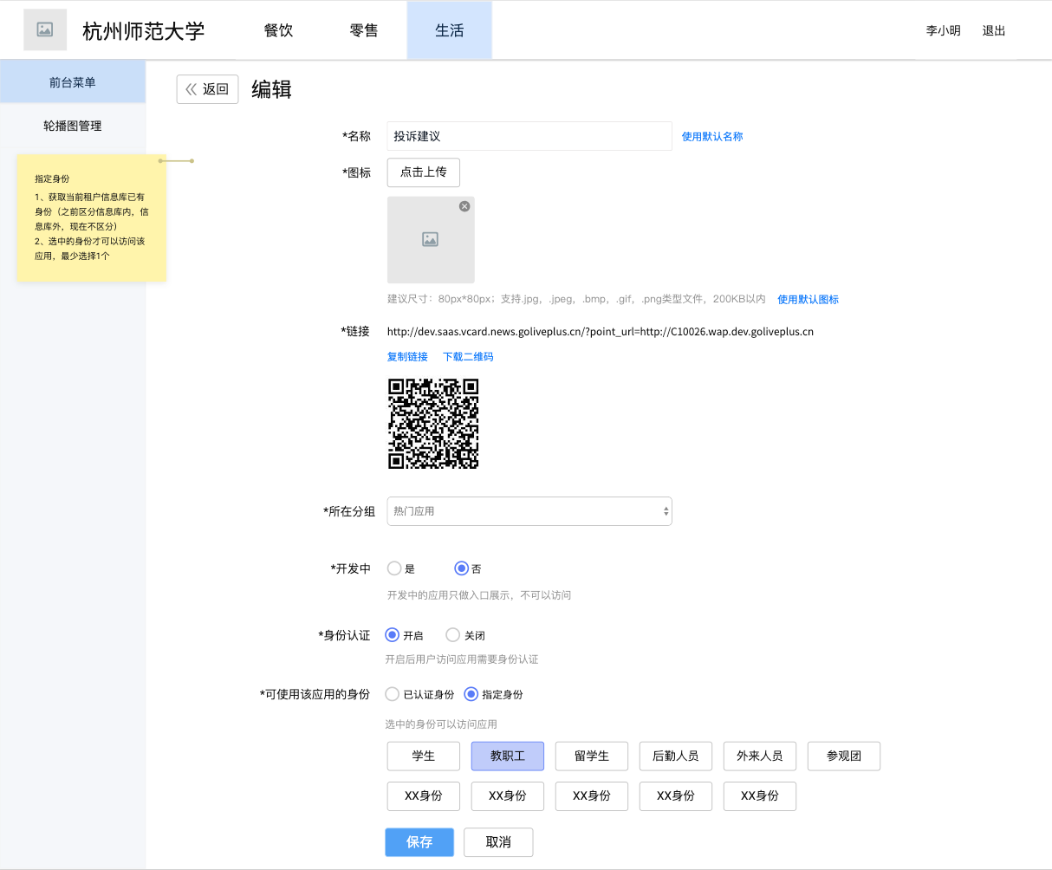Switch to the 生活 tab
Viewport: 1052px width, 870px height.
[449, 30]
